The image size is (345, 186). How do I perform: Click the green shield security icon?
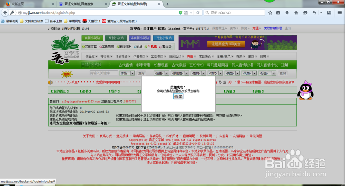[x=180, y=13]
